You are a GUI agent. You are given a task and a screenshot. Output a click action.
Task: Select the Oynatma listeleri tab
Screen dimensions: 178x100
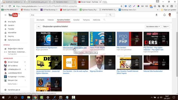(x=64, y=20)
